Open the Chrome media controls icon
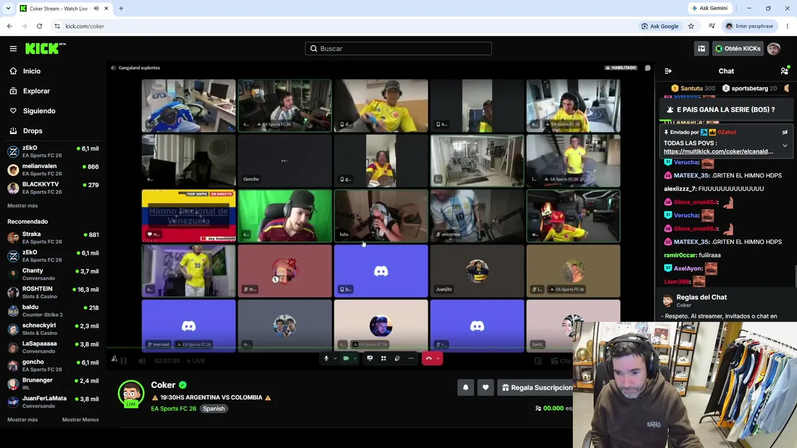The height and width of the screenshot is (448, 797). [712, 26]
